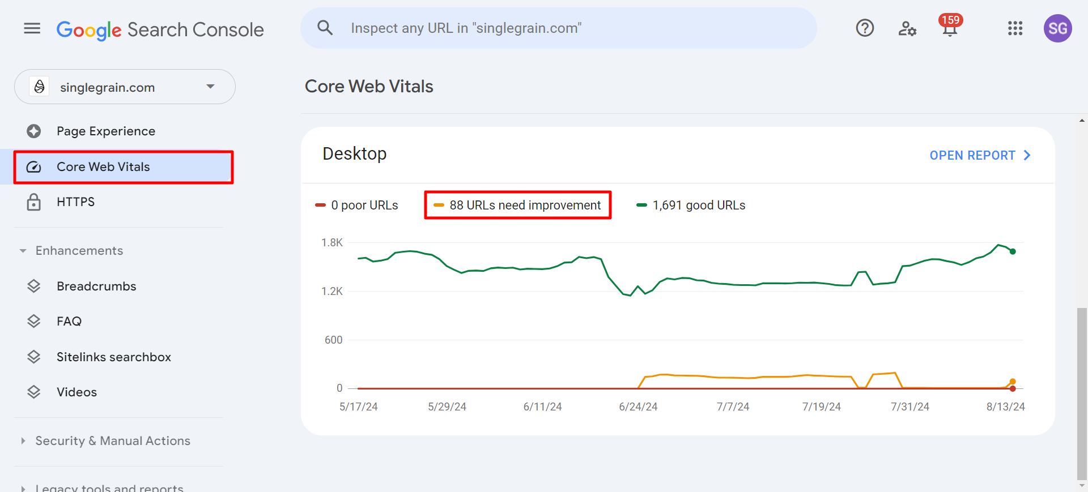Click the Page Experience star icon
The width and height of the screenshot is (1088, 492).
pos(34,131)
